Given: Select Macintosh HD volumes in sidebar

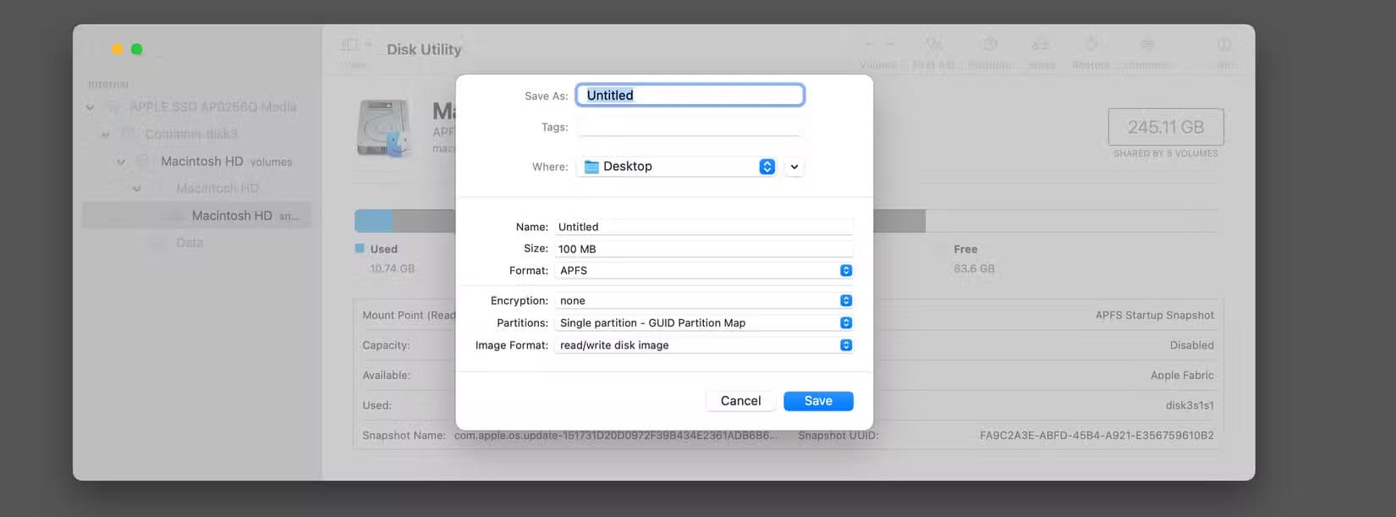Looking at the screenshot, I should [x=226, y=162].
